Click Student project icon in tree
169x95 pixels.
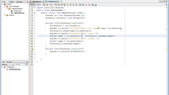(5, 4)
